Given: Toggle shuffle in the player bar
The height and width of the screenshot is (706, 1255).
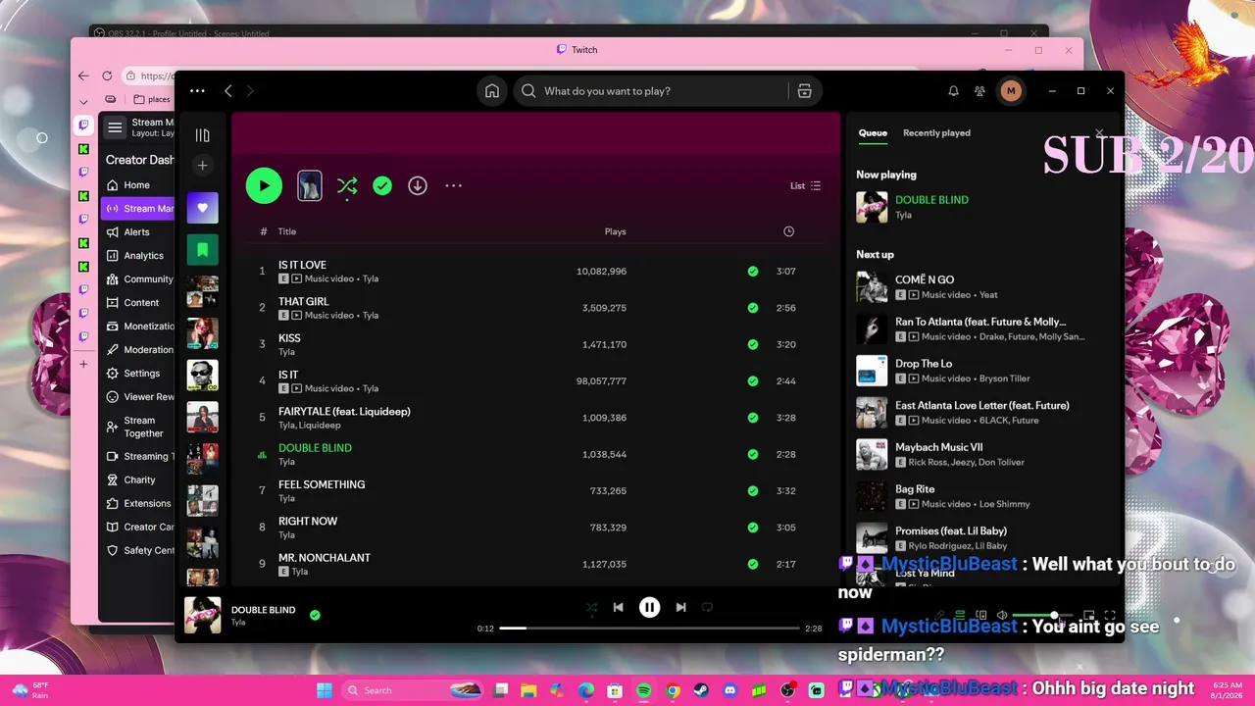Looking at the screenshot, I should 591,608.
